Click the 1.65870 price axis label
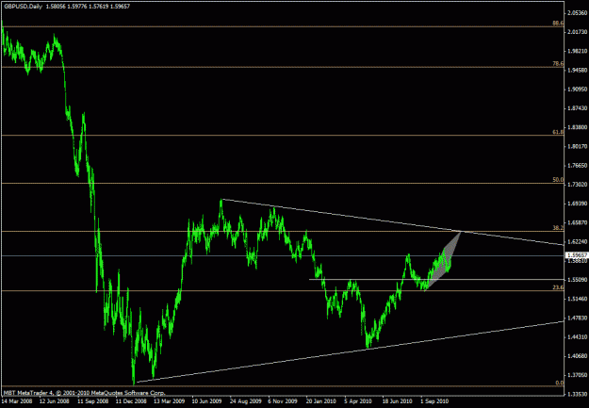Viewport: 589px width, 408px height. (x=578, y=222)
